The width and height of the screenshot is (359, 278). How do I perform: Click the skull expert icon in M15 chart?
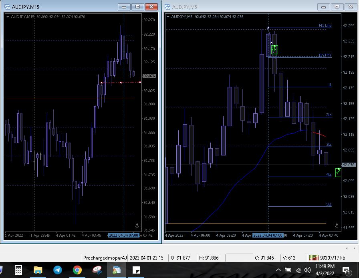coord(137,226)
